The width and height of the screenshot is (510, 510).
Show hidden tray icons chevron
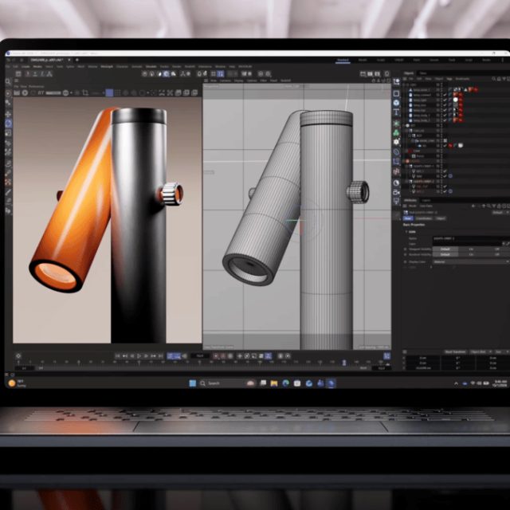(x=456, y=384)
